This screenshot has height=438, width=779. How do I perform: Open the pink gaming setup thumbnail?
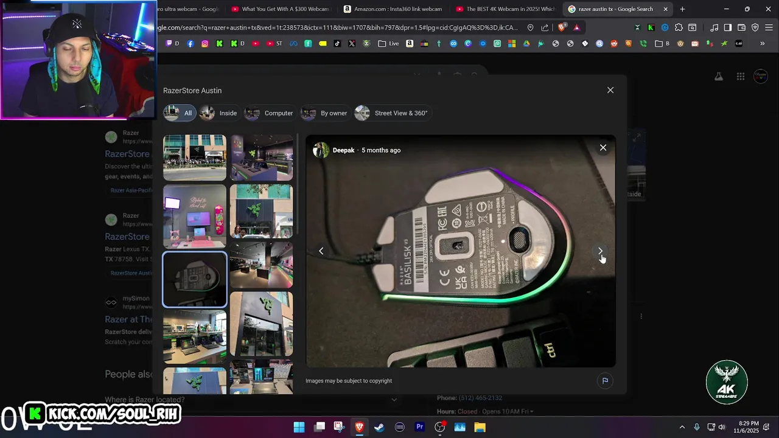195,217
